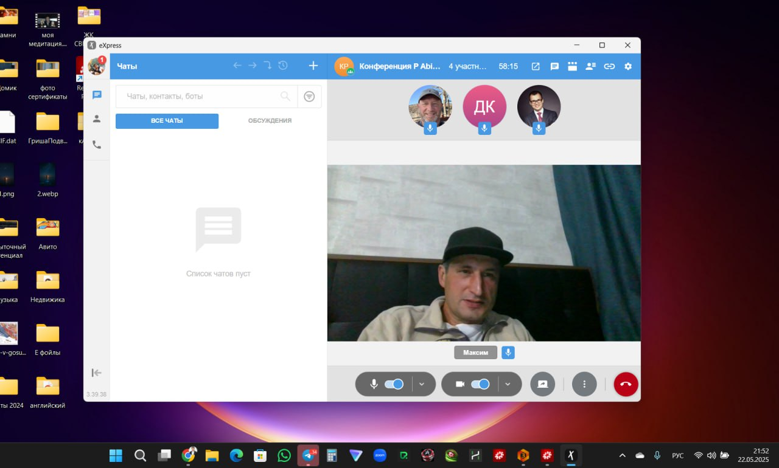Go forward with the right arrow
The image size is (779, 468).
tap(253, 66)
